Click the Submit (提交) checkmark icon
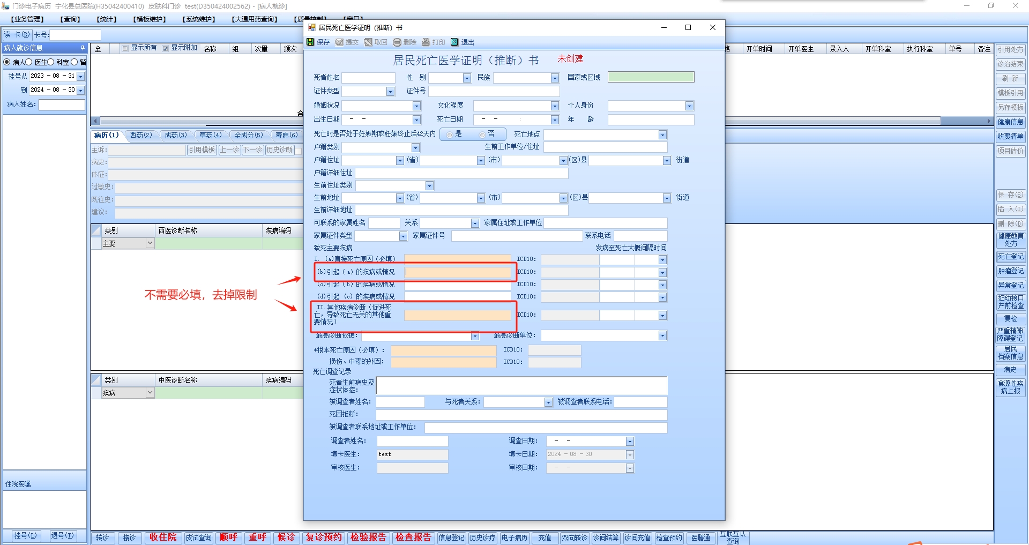This screenshot has height=545, width=1029. 339,42
